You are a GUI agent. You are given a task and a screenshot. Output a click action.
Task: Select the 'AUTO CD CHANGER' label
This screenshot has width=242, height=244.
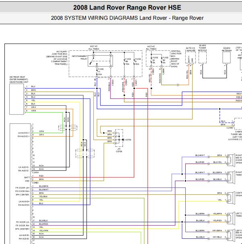[x=190, y=49]
